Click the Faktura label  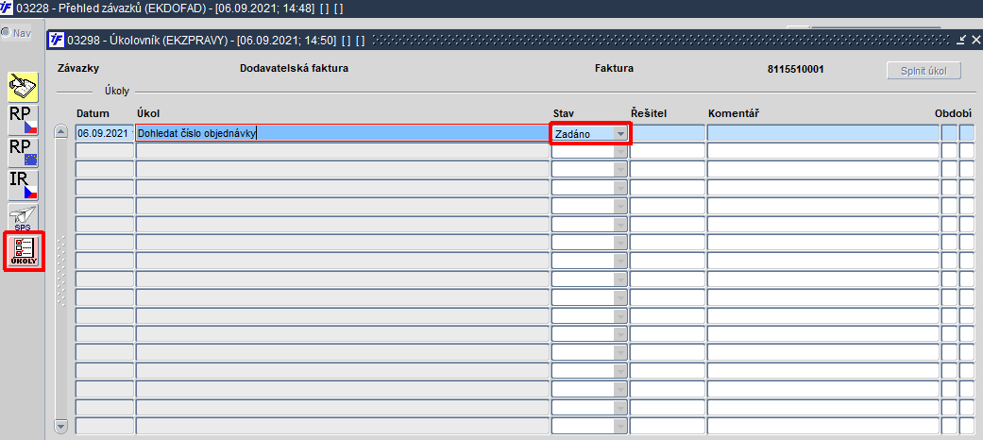614,68
